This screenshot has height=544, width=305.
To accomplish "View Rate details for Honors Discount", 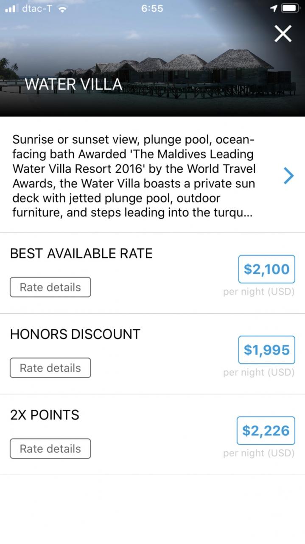I will [50, 368].
